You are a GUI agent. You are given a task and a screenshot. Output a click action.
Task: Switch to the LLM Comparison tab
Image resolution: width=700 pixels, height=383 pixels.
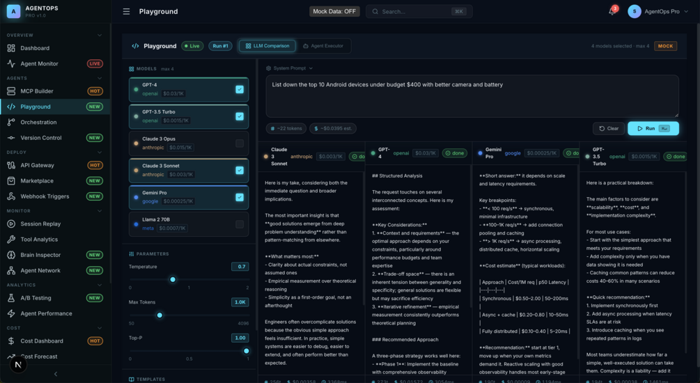coord(267,46)
